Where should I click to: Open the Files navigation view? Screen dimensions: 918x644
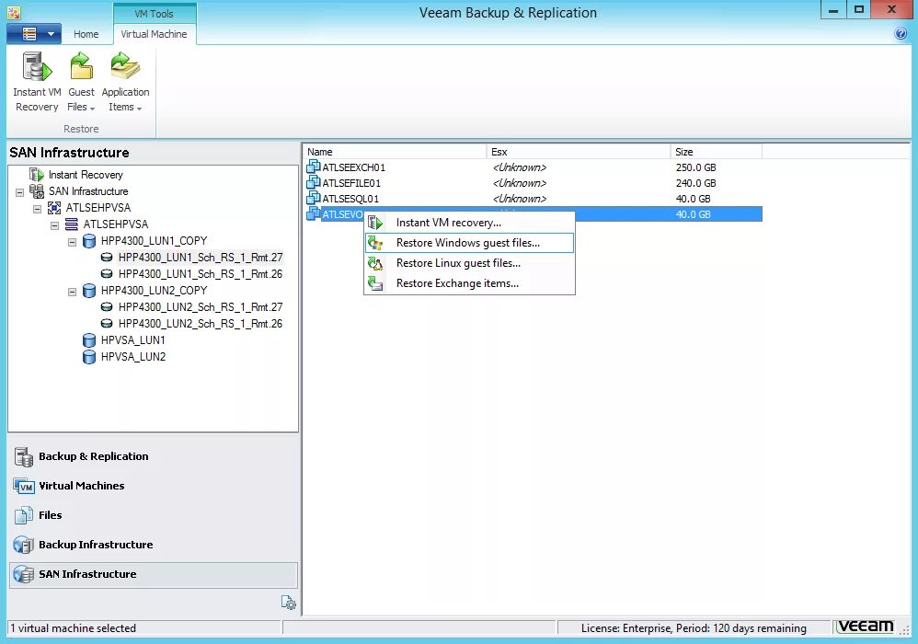[154, 515]
